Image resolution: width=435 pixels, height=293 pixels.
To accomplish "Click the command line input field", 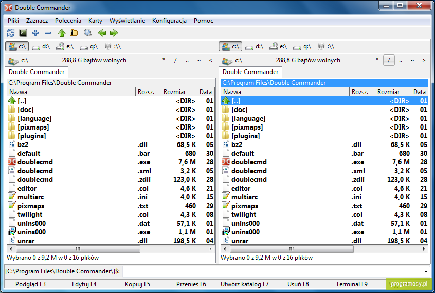I will coord(272,271).
